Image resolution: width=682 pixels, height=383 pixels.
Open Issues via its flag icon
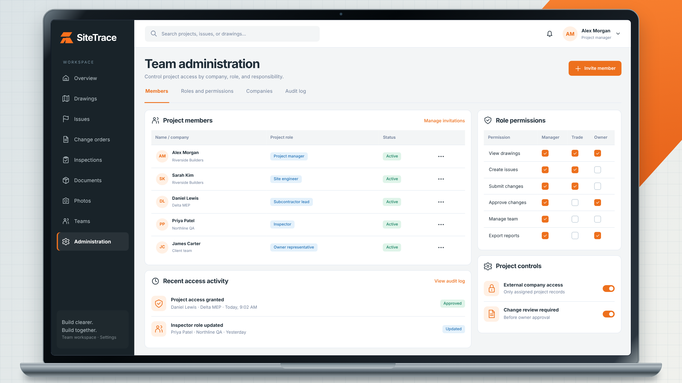coord(66,119)
